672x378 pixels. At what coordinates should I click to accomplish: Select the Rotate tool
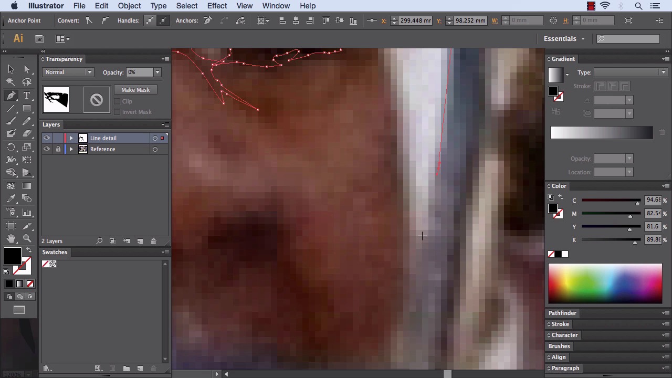[x=11, y=148]
